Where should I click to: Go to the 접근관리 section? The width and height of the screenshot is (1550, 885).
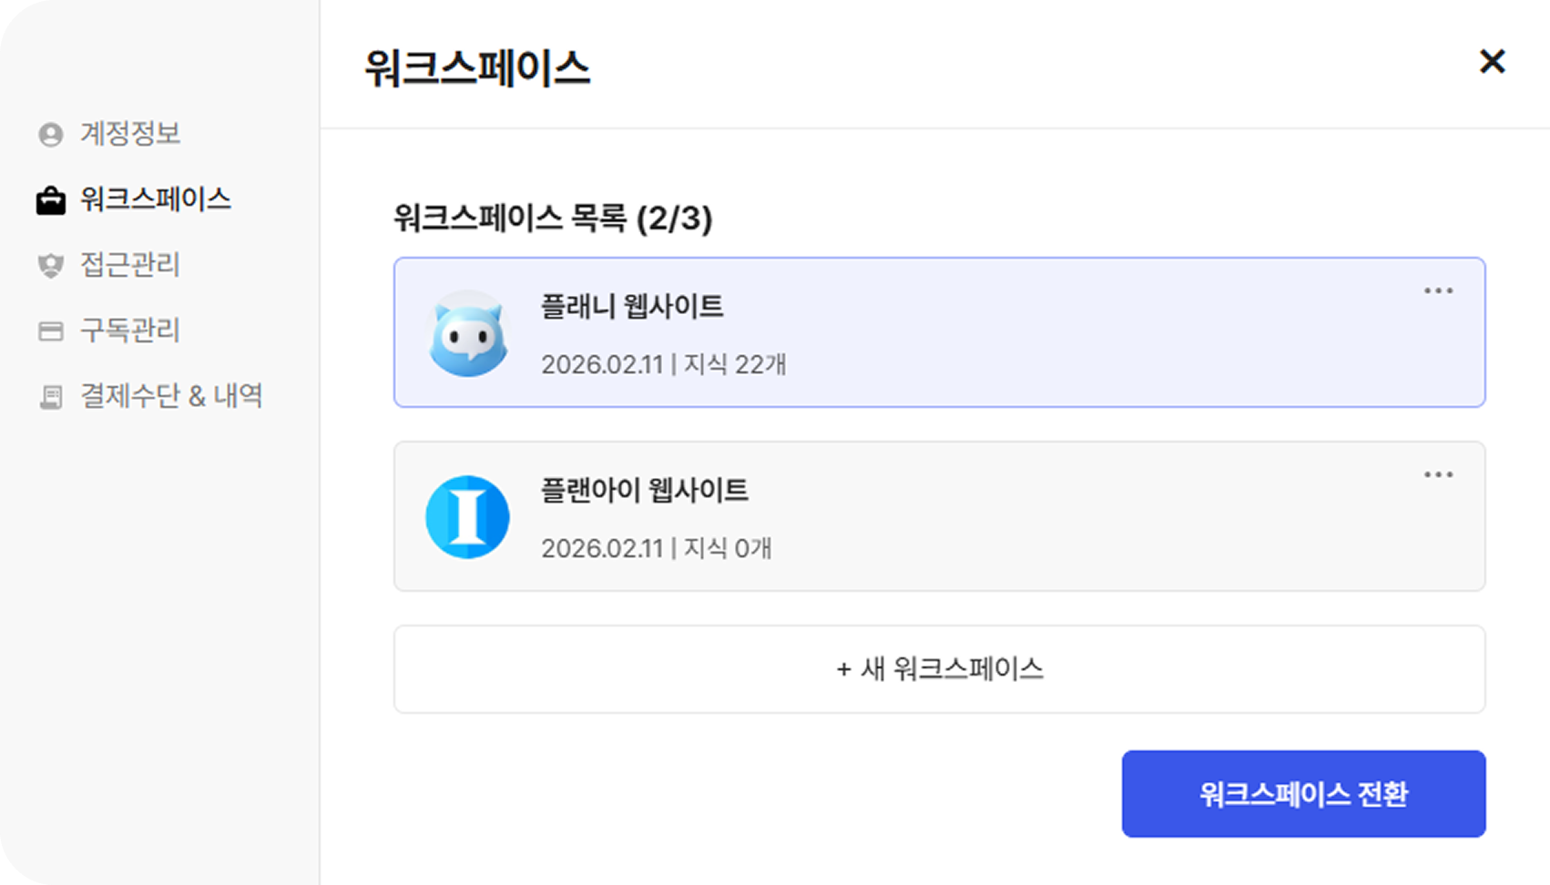130,265
